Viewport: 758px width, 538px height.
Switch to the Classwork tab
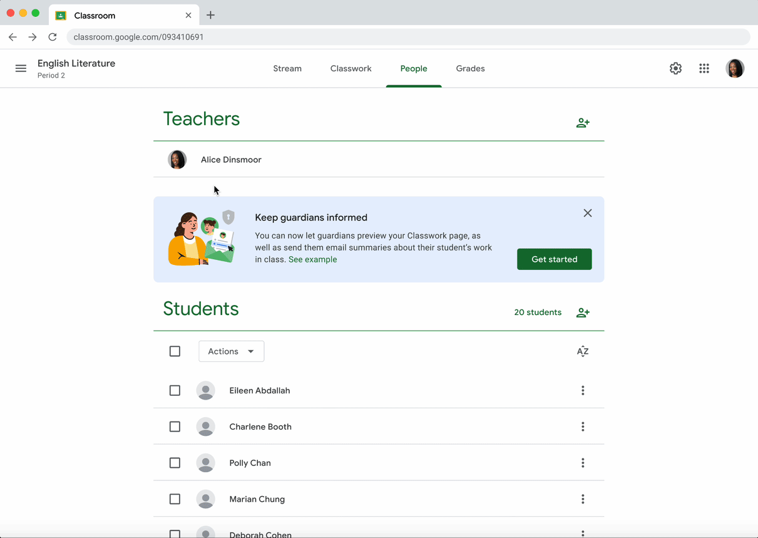point(351,68)
